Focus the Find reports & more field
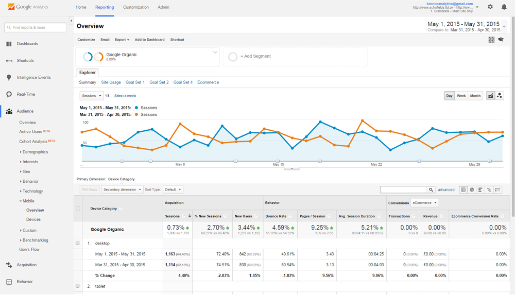The width and height of the screenshot is (515, 295). coord(36,28)
